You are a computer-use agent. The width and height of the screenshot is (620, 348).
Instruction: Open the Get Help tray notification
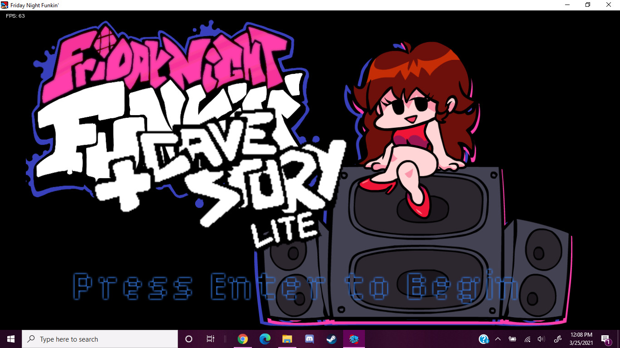click(482, 339)
